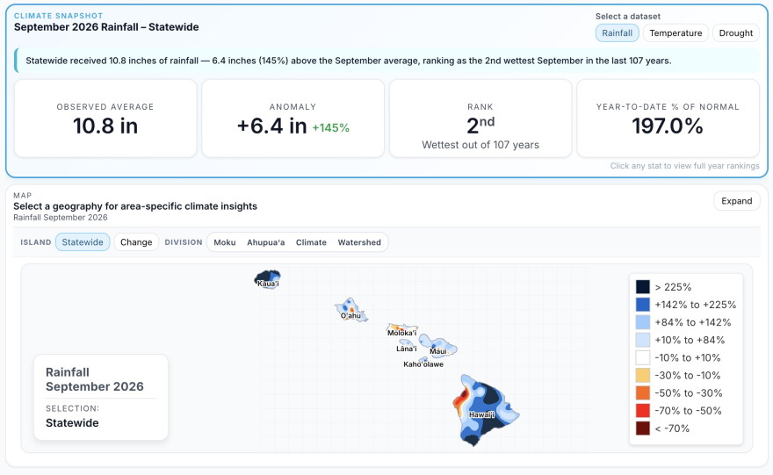Choose the Watershed division
The width and height of the screenshot is (773, 475).
pos(359,242)
